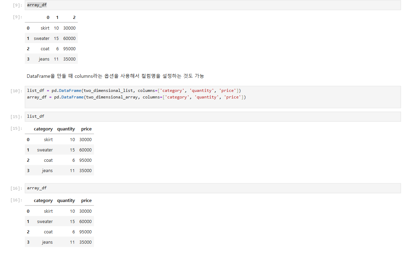402x254 pixels.
Task: Click the first array_df code cell
Action: [213, 5]
